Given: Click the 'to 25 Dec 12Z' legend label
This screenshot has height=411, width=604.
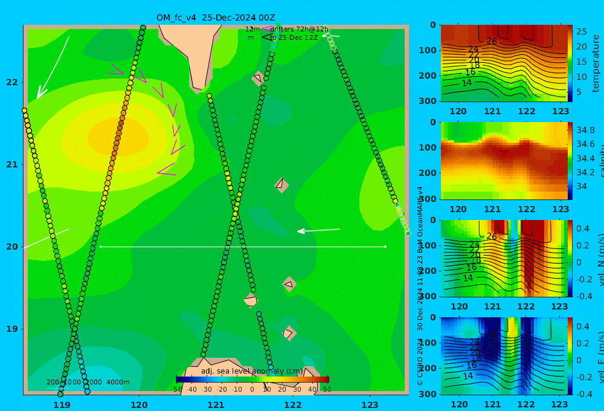Looking at the screenshot, I should (294, 38).
